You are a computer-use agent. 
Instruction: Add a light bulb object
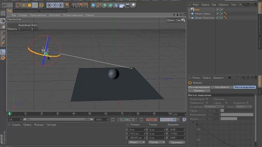click(x=133, y=5)
